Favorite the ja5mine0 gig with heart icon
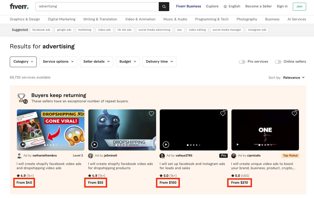This screenshot has height=198, width=314. point(151,114)
